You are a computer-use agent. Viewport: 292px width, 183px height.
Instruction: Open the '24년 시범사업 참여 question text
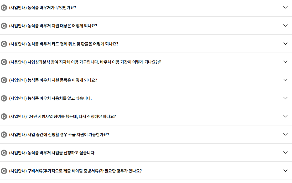click(x=63, y=116)
